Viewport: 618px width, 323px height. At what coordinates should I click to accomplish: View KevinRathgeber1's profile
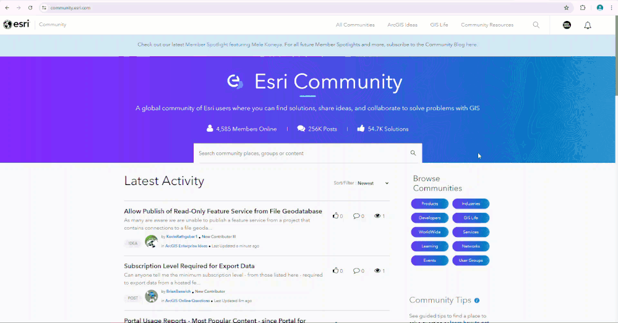pyautogui.click(x=182, y=236)
